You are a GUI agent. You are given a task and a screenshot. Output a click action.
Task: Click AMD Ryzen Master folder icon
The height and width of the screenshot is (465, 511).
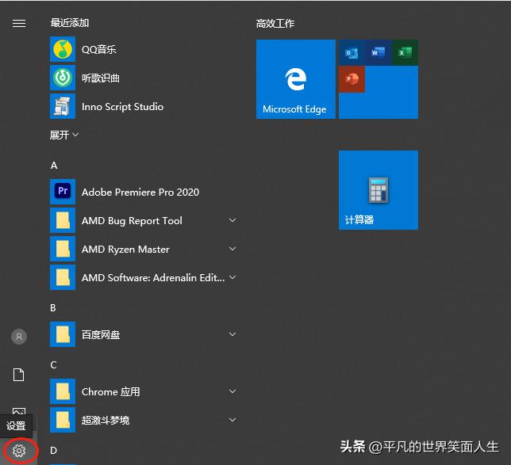coord(63,249)
